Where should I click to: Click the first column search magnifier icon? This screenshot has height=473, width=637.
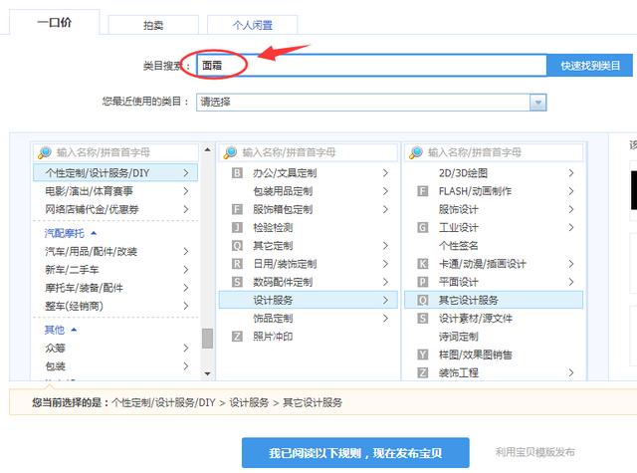(44, 152)
